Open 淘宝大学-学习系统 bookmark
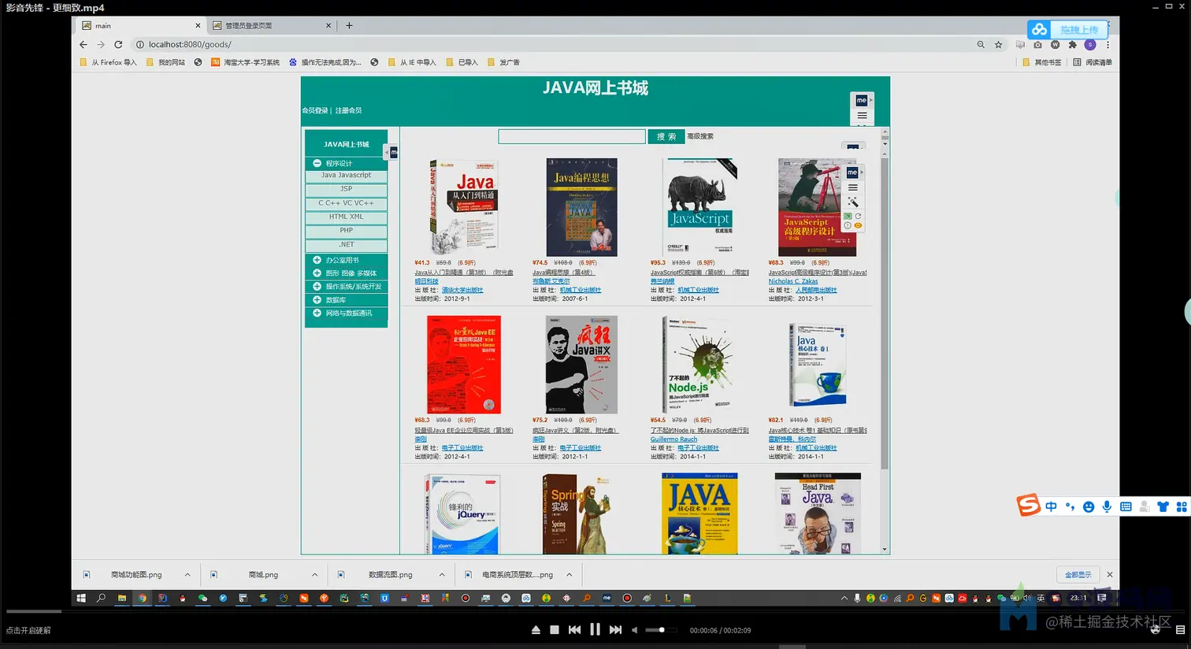 point(245,62)
